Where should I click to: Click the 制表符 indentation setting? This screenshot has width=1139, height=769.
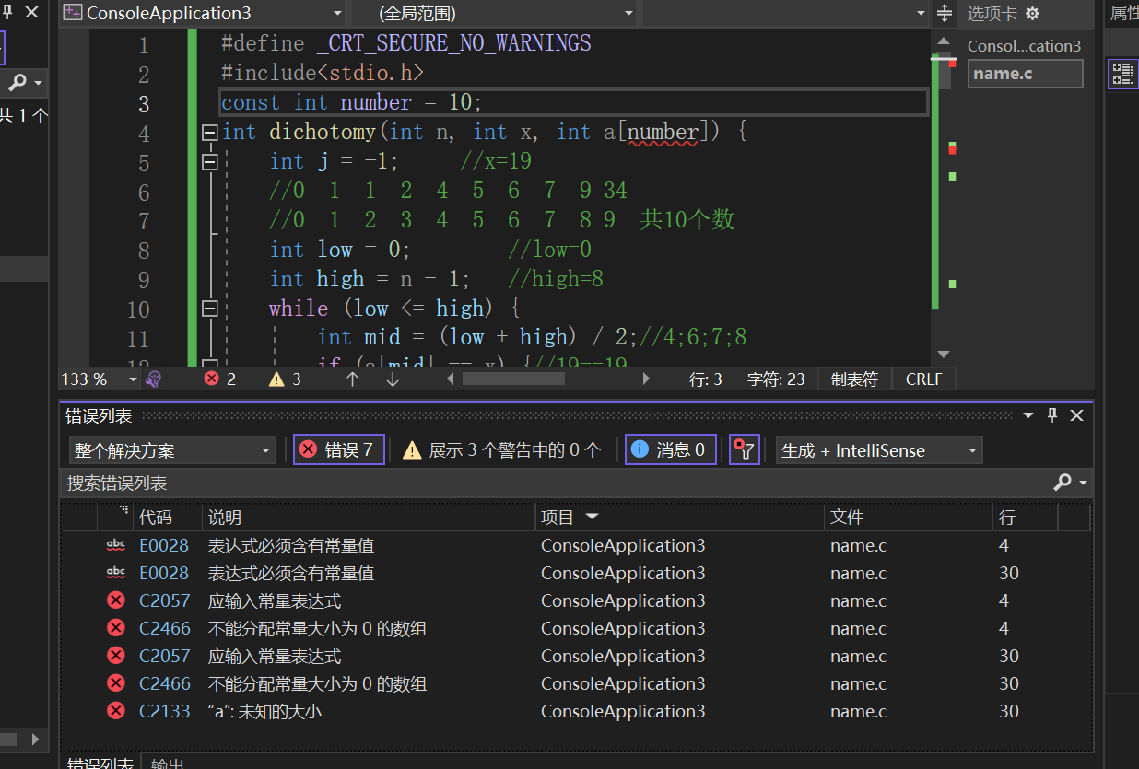tap(854, 379)
